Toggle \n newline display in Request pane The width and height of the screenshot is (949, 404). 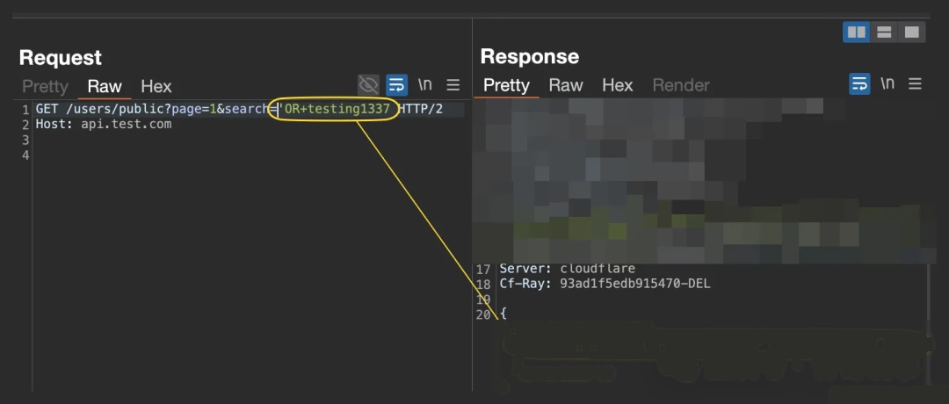click(425, 84)
